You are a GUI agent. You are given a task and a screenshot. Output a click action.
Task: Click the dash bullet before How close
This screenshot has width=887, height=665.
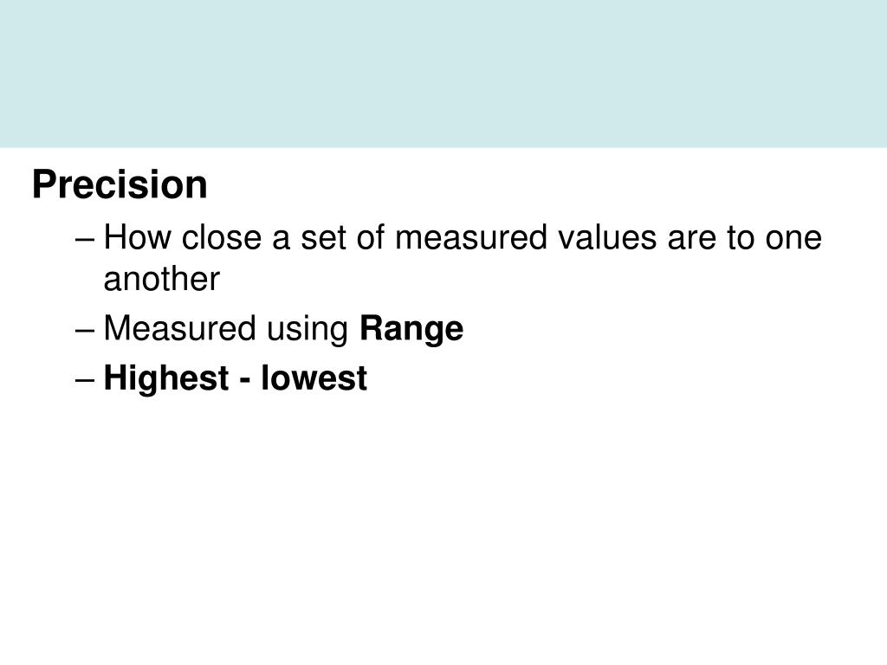(84, 240)
